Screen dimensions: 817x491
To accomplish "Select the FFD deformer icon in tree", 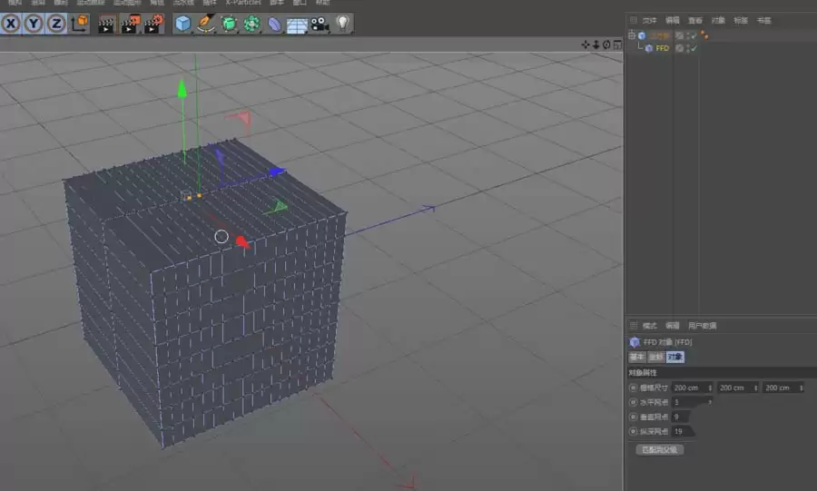I will [x=649, y=48].
